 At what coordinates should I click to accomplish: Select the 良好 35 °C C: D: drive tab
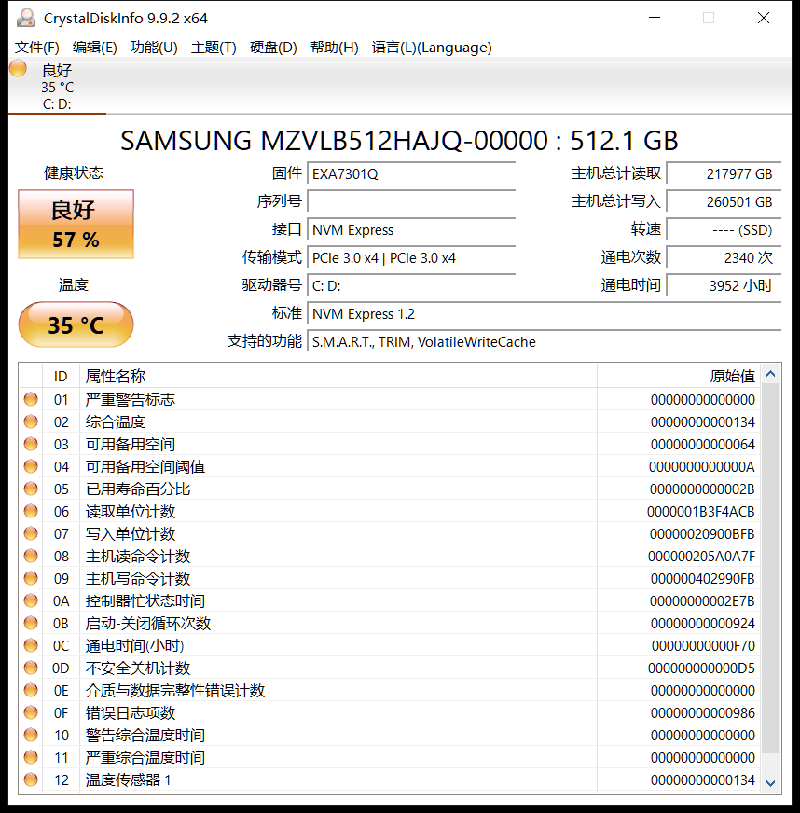(57, 86)
